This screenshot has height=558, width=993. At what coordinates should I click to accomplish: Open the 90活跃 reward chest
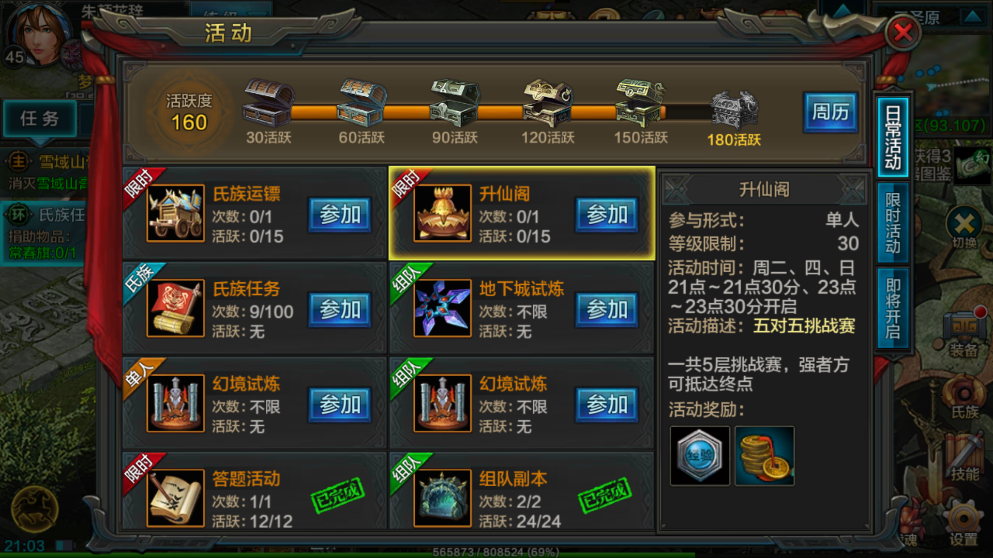click(x=455, y=102)
